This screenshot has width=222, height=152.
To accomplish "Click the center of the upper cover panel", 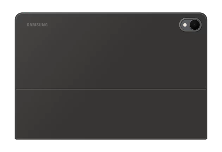I will 111,51.
